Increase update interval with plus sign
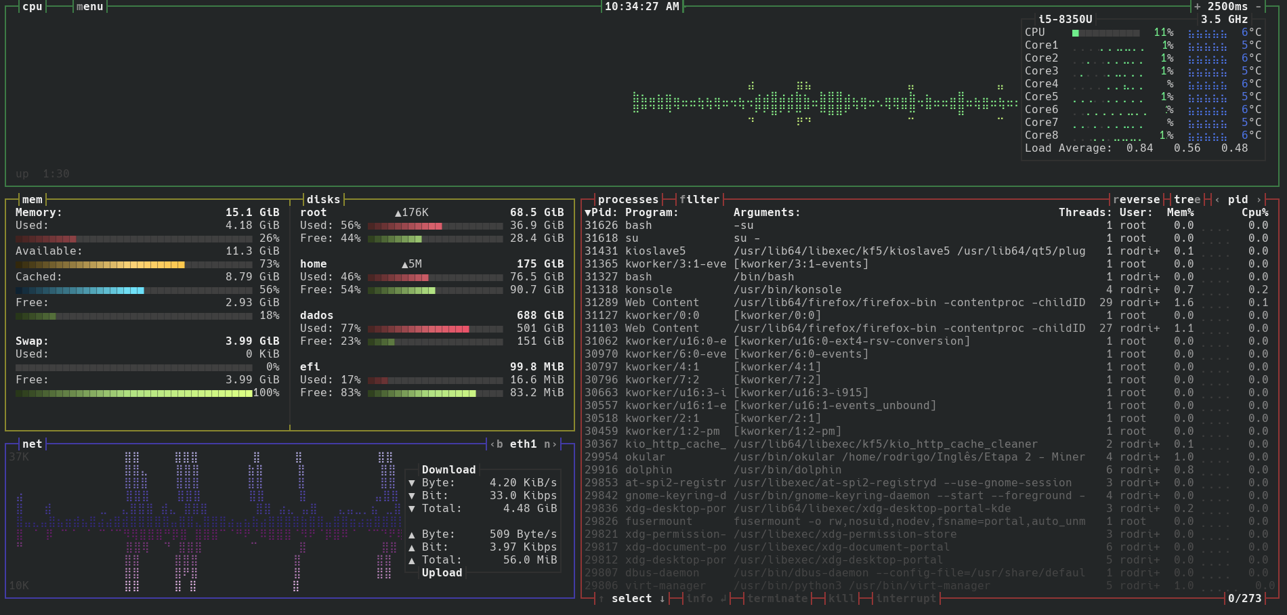This screenshot has height=615, width=1287. coord(1198,7)
